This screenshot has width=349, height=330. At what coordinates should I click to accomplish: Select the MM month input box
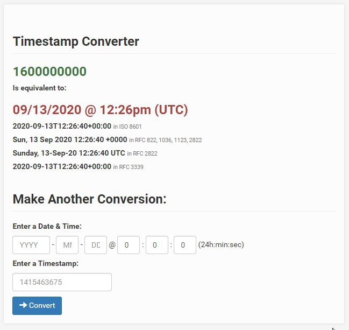67,245
